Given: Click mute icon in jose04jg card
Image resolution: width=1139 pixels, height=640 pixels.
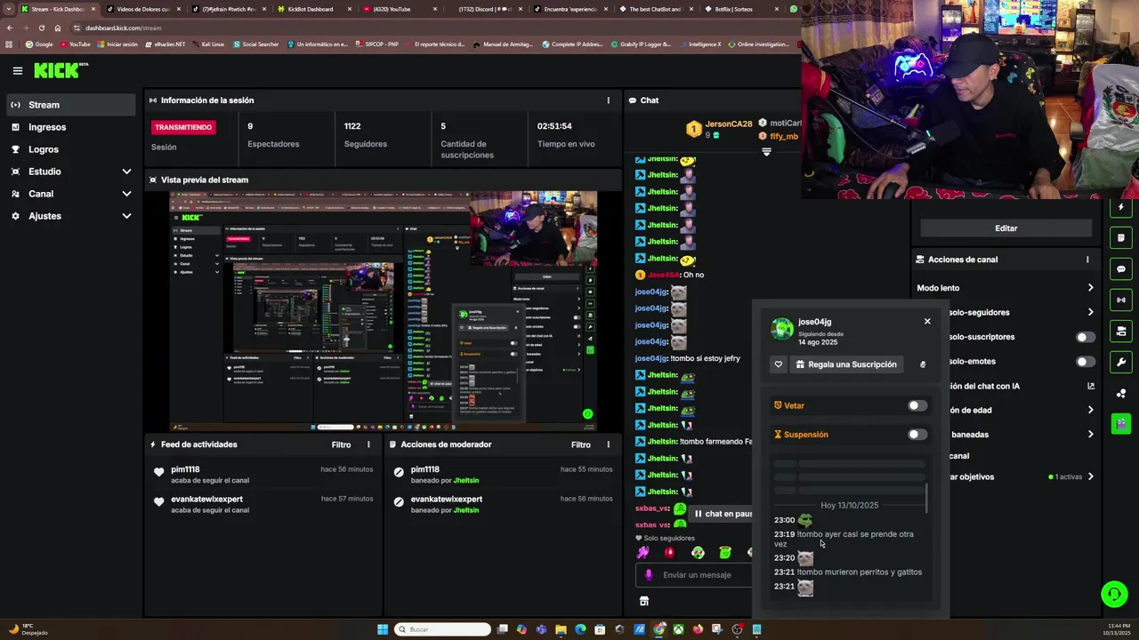Looking at the screenshot, I should click(x=923, y=364).
